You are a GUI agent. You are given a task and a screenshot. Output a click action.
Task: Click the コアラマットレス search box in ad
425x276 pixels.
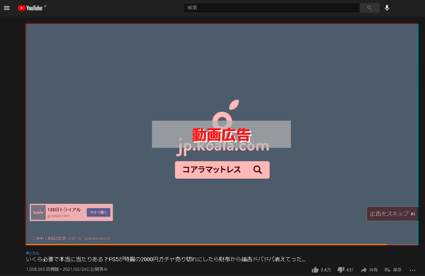[x=222, y=170]
